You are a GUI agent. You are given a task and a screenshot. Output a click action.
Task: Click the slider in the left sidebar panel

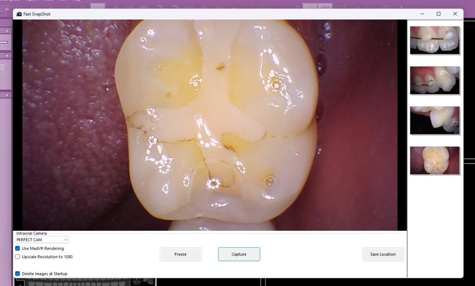(4, 42)
